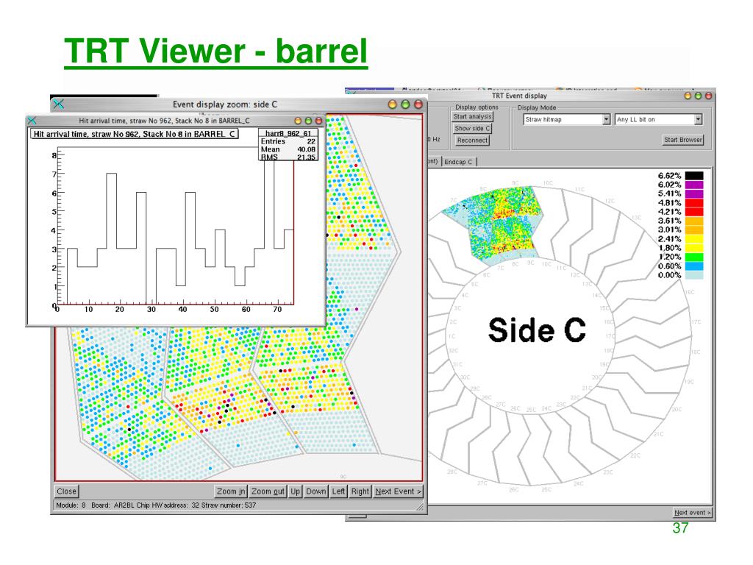Image resolution: width=753 pixels, height=565 pixels.
Task: Minimize Event display zoom window with yellow button
Action: [x=393, y=104]
